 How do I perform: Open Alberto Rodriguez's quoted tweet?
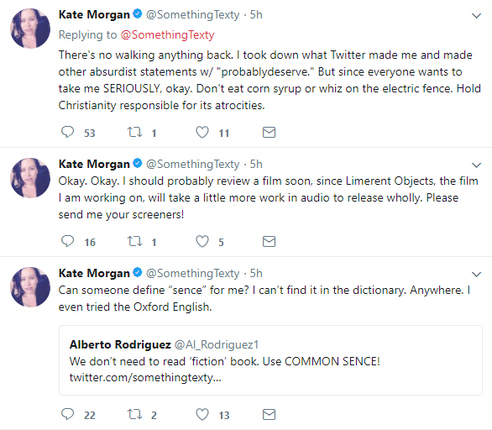270,360
